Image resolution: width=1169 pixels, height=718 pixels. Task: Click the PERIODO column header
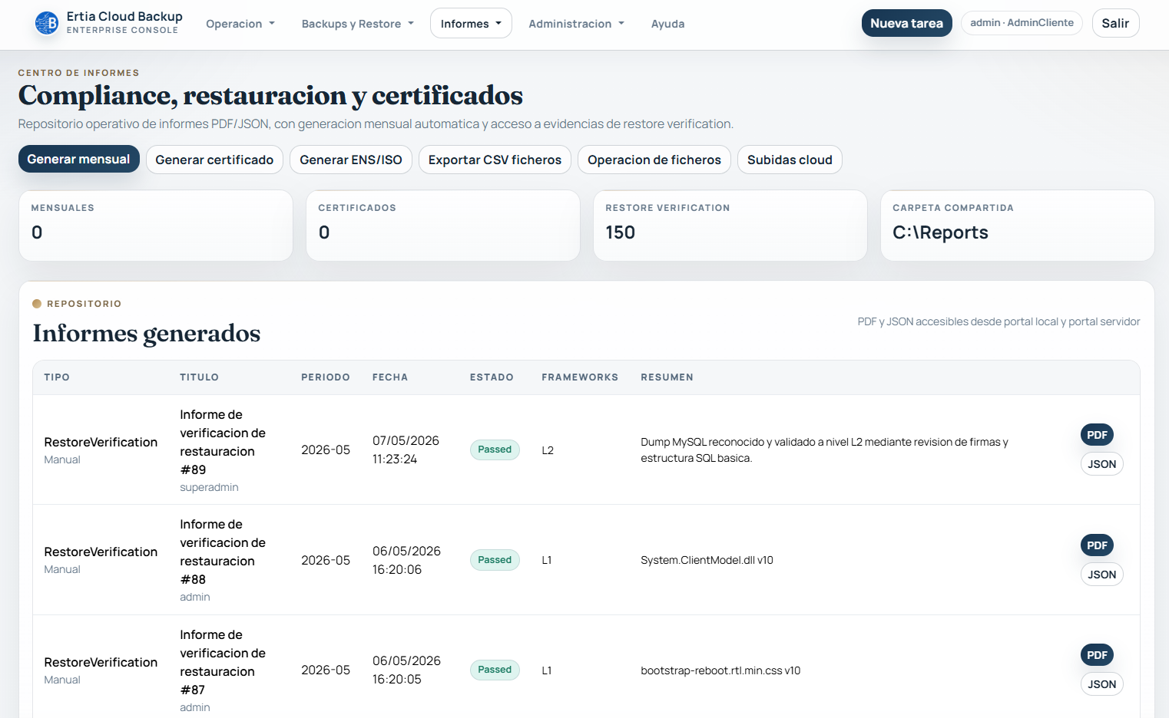[326, 377]
